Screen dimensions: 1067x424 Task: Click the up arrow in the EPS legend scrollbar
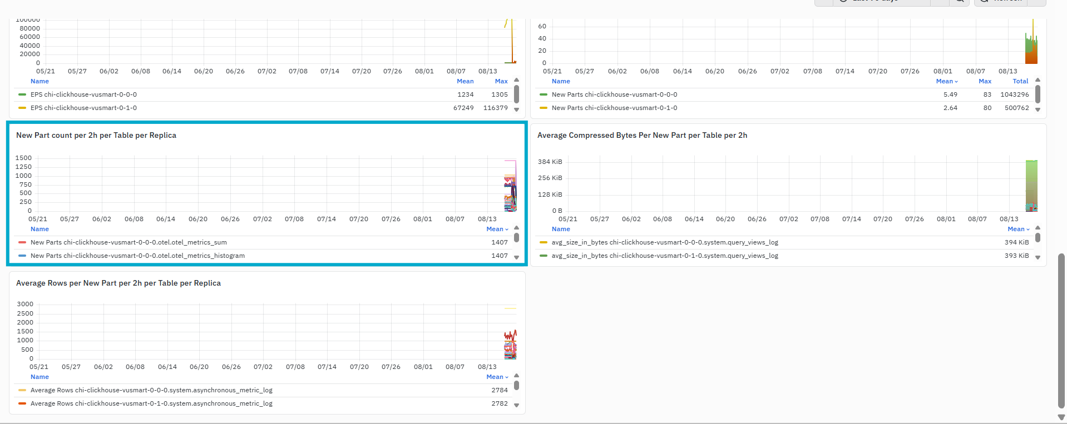pos(516,80)
